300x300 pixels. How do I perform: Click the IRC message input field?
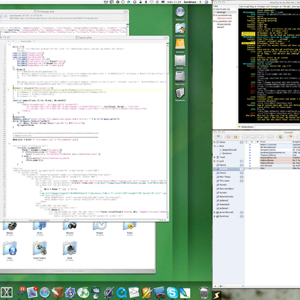click(x=277, y=127)
